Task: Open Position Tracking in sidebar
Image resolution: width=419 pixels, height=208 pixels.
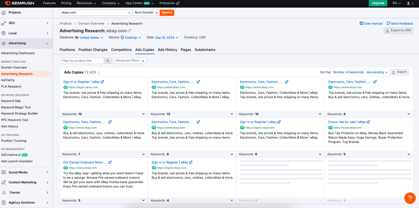Action: [14, 141]
